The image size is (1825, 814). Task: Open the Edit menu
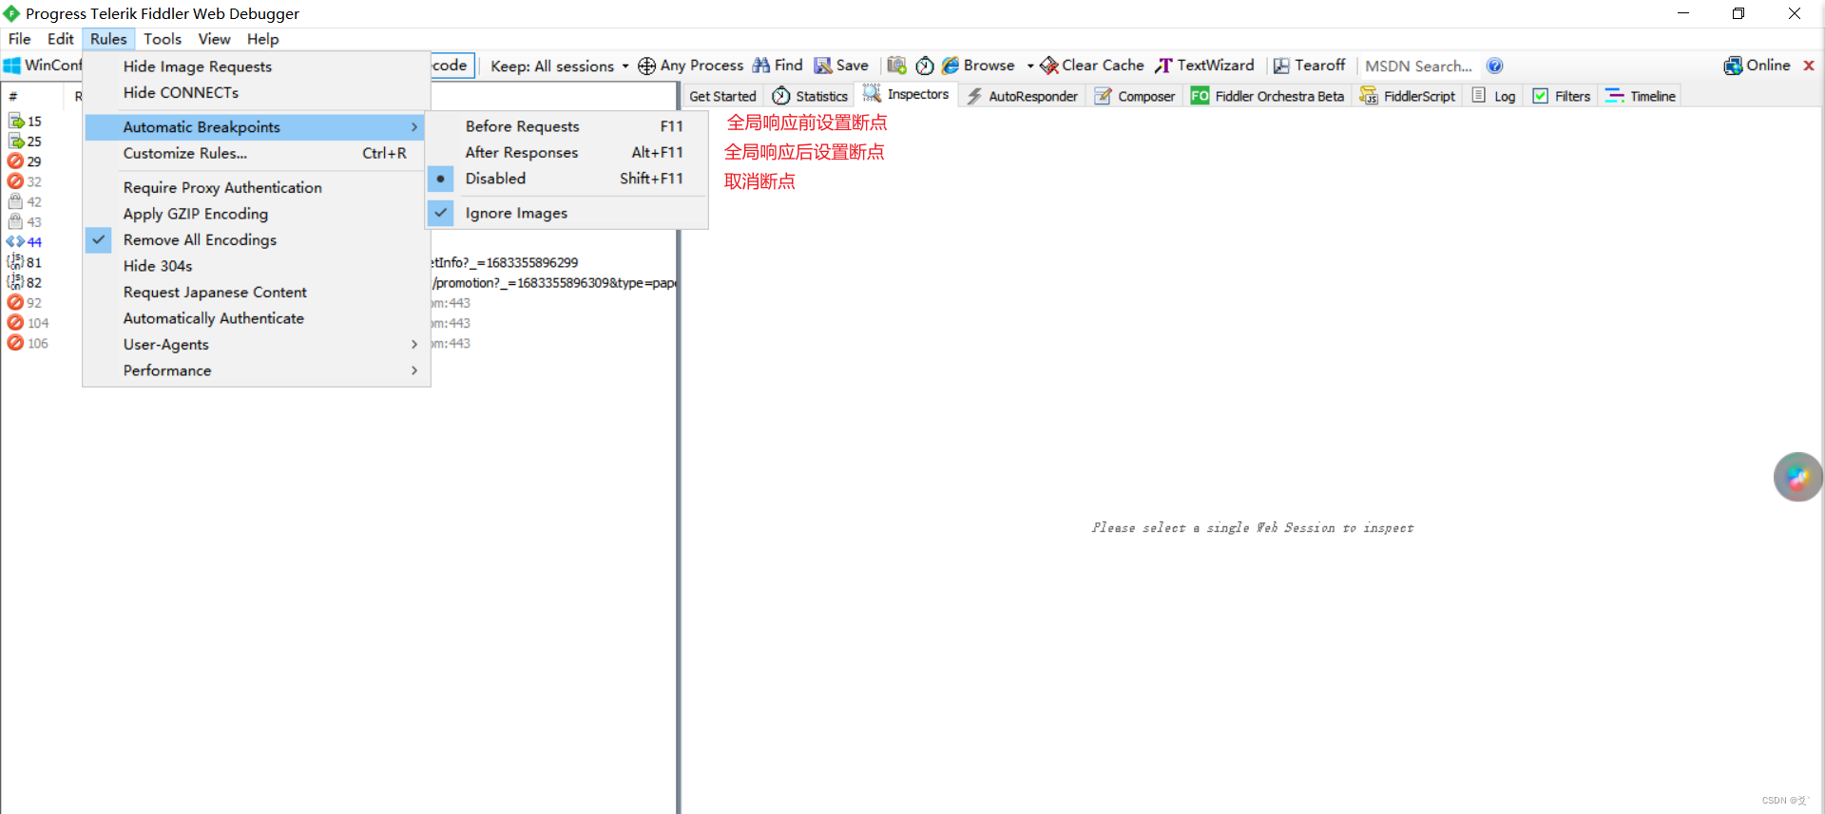pos(60,39)
